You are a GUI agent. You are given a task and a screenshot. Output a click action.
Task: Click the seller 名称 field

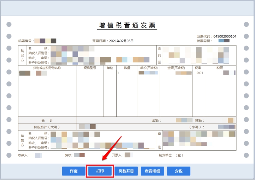coord(75,134)
